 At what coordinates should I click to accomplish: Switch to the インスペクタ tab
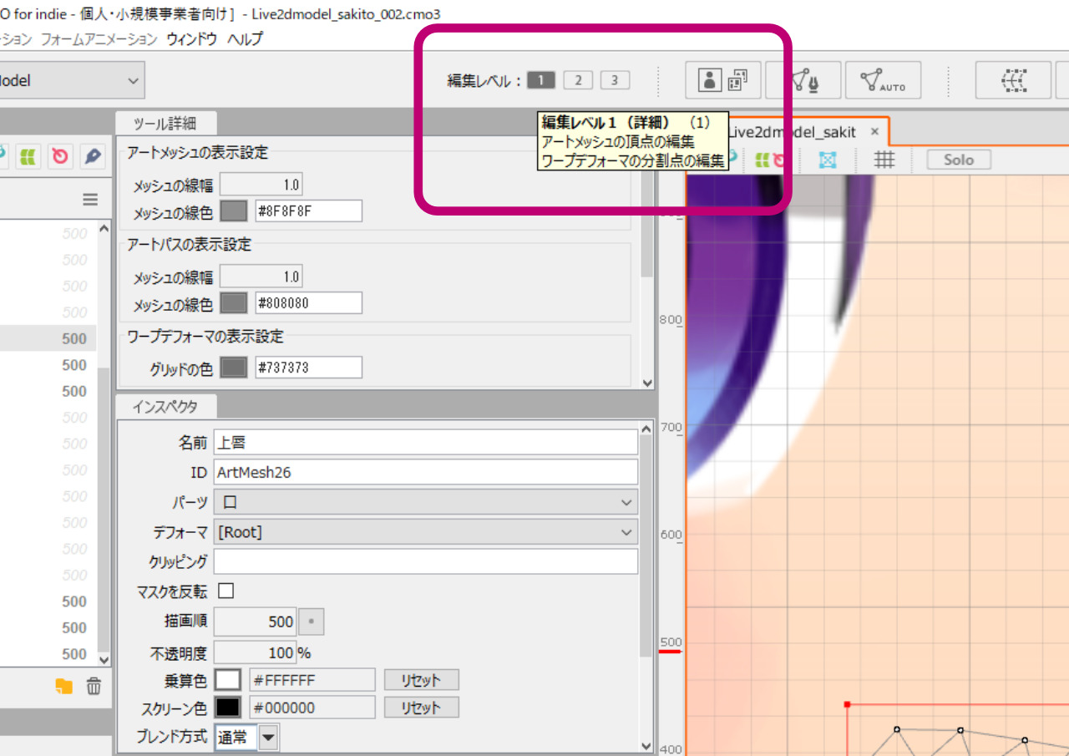coord(165,407)
